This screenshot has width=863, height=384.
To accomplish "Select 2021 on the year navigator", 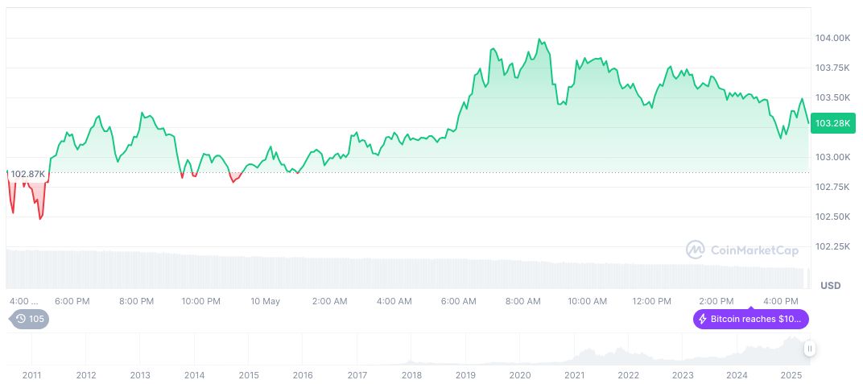I will tap(574, 375).
